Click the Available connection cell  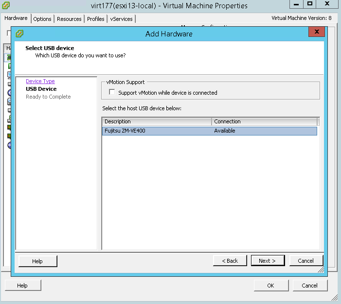coord(224,131)
